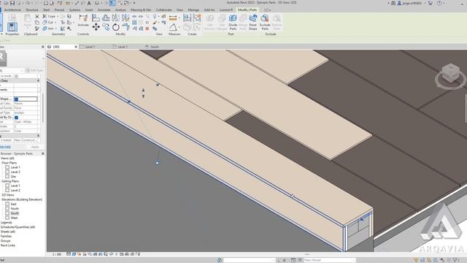467x263 pixels.
Task: Click the Activate controls icon
Action: tap(83, 20)
